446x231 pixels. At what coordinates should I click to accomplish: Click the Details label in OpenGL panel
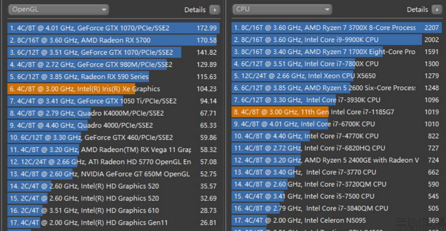195,10
